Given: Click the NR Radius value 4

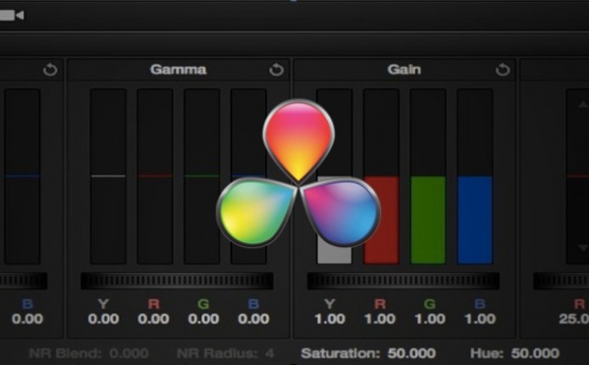Looking at the screenshot, I should coord(269,353).
